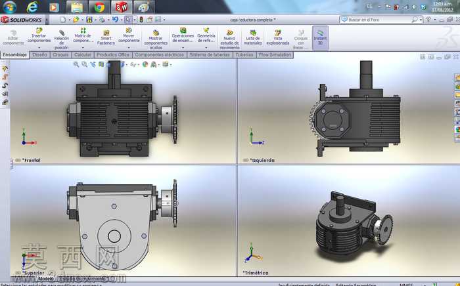Click Zoom to area icon in view toolbar

click(x=85, y=64)
